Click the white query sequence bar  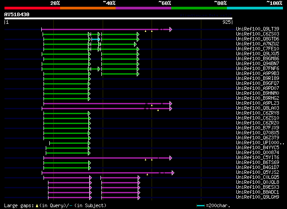[118, 18]
